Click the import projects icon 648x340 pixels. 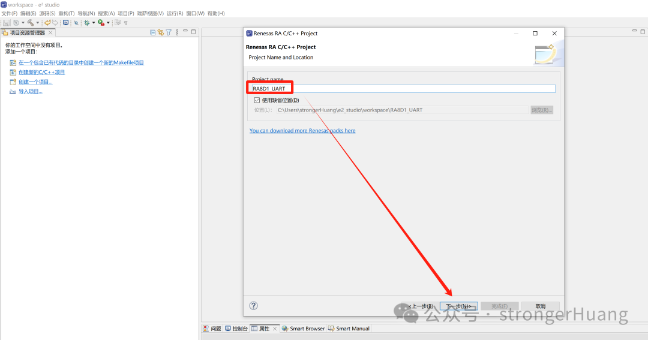click(x=13, y=91)
